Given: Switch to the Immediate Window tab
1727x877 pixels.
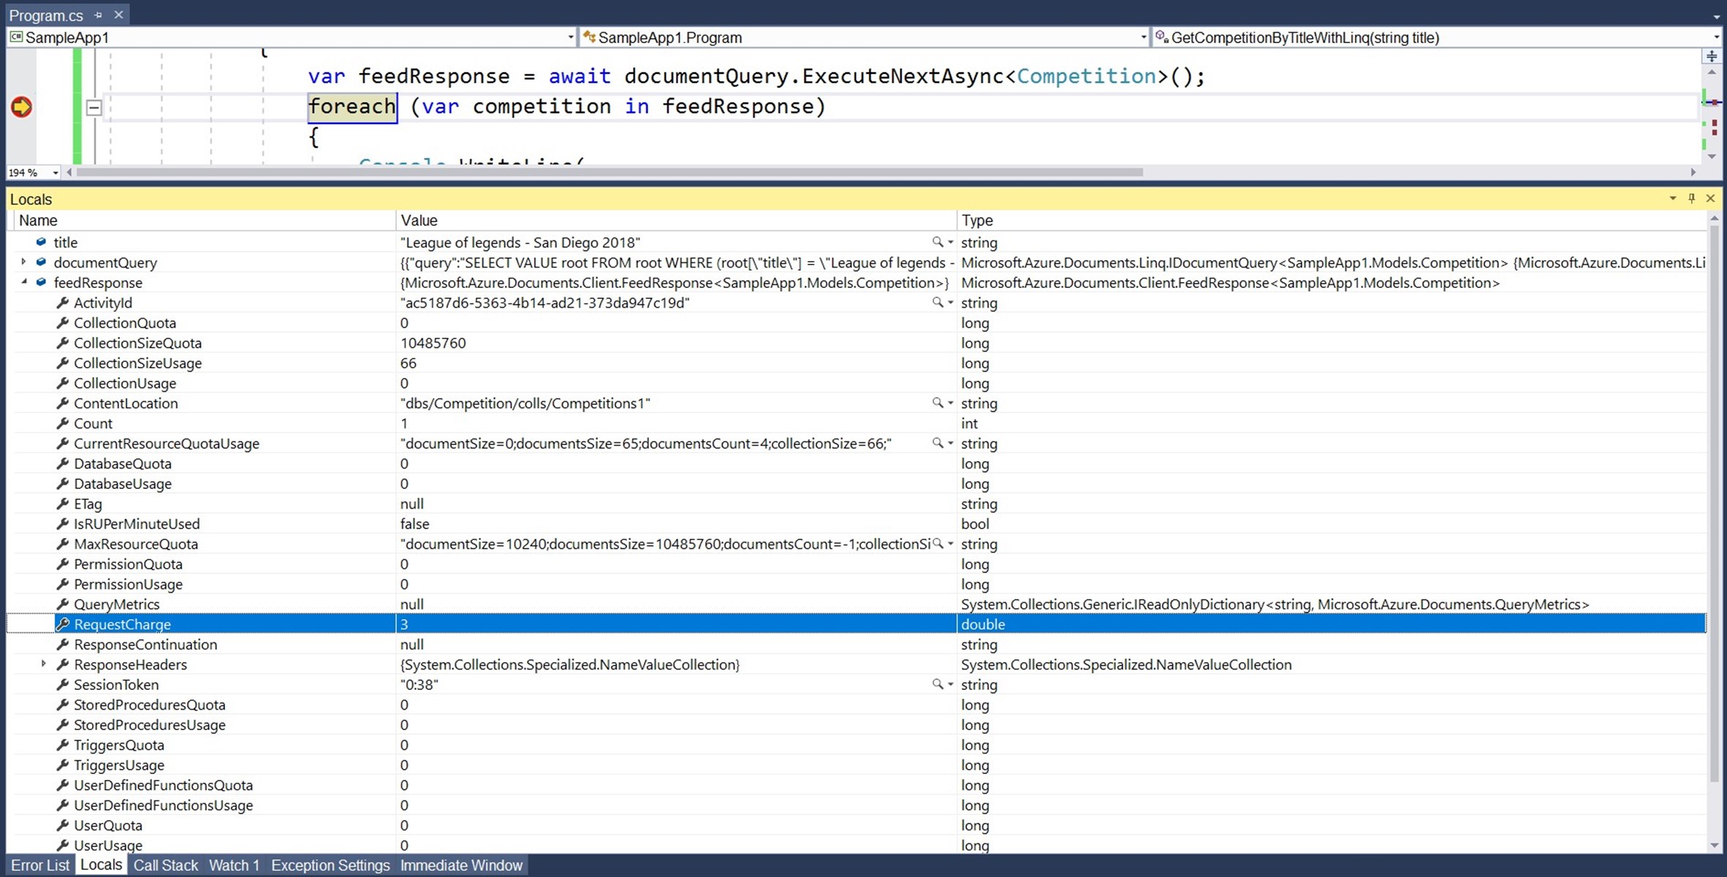Looking at the screenshot, I should 461,865.
